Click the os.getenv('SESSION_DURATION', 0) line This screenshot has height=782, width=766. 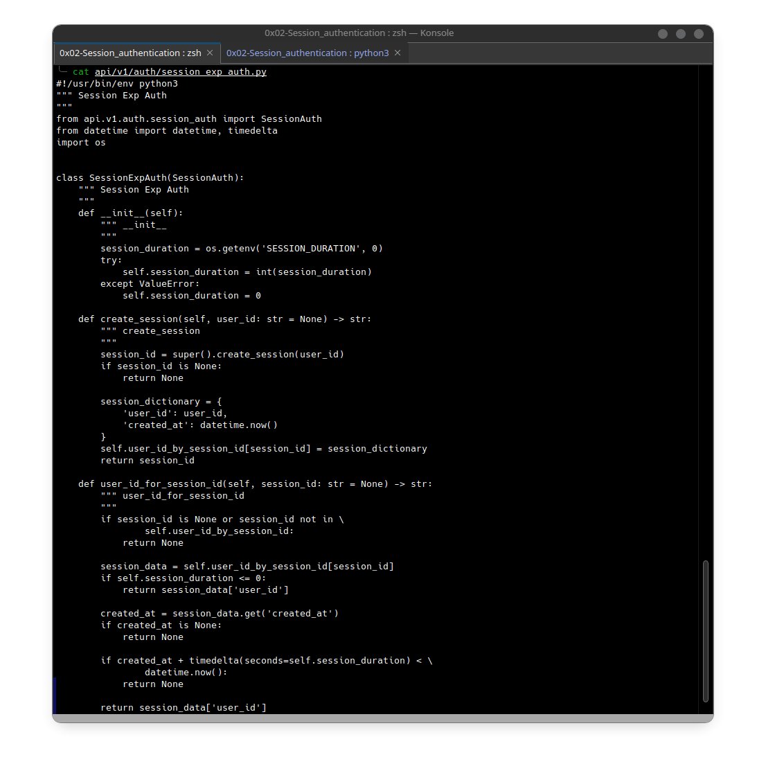(x=242, y=249)
